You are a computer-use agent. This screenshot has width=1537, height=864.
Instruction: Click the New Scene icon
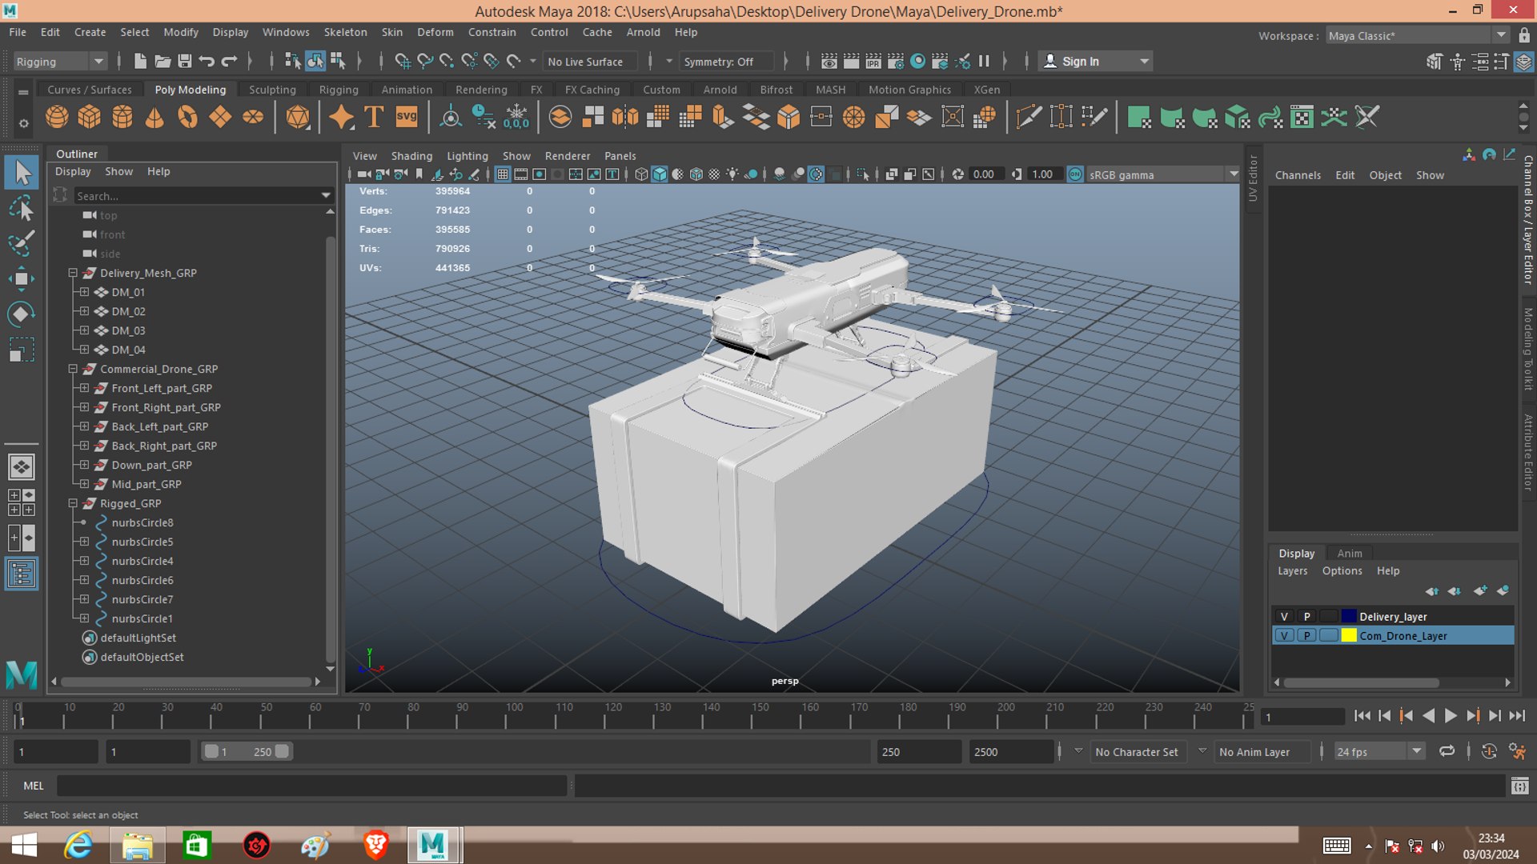(x=140, y=62)
